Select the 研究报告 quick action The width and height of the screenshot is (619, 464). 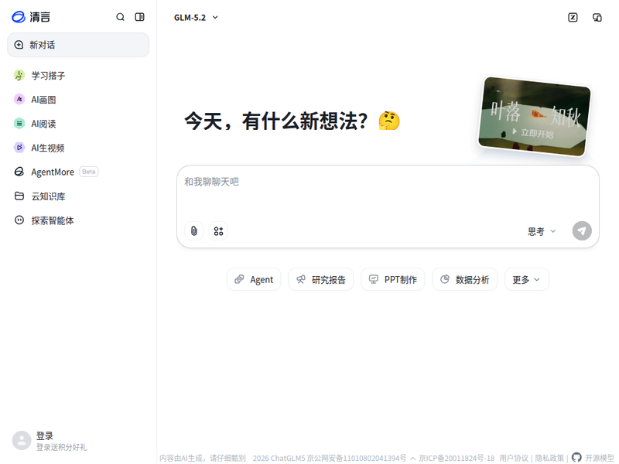pyautogui.click(x=321, y=279)
